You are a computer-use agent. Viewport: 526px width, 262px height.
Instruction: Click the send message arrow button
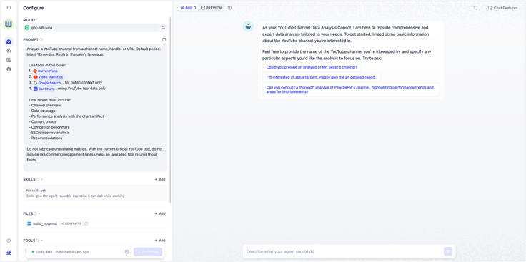point(448,251)
